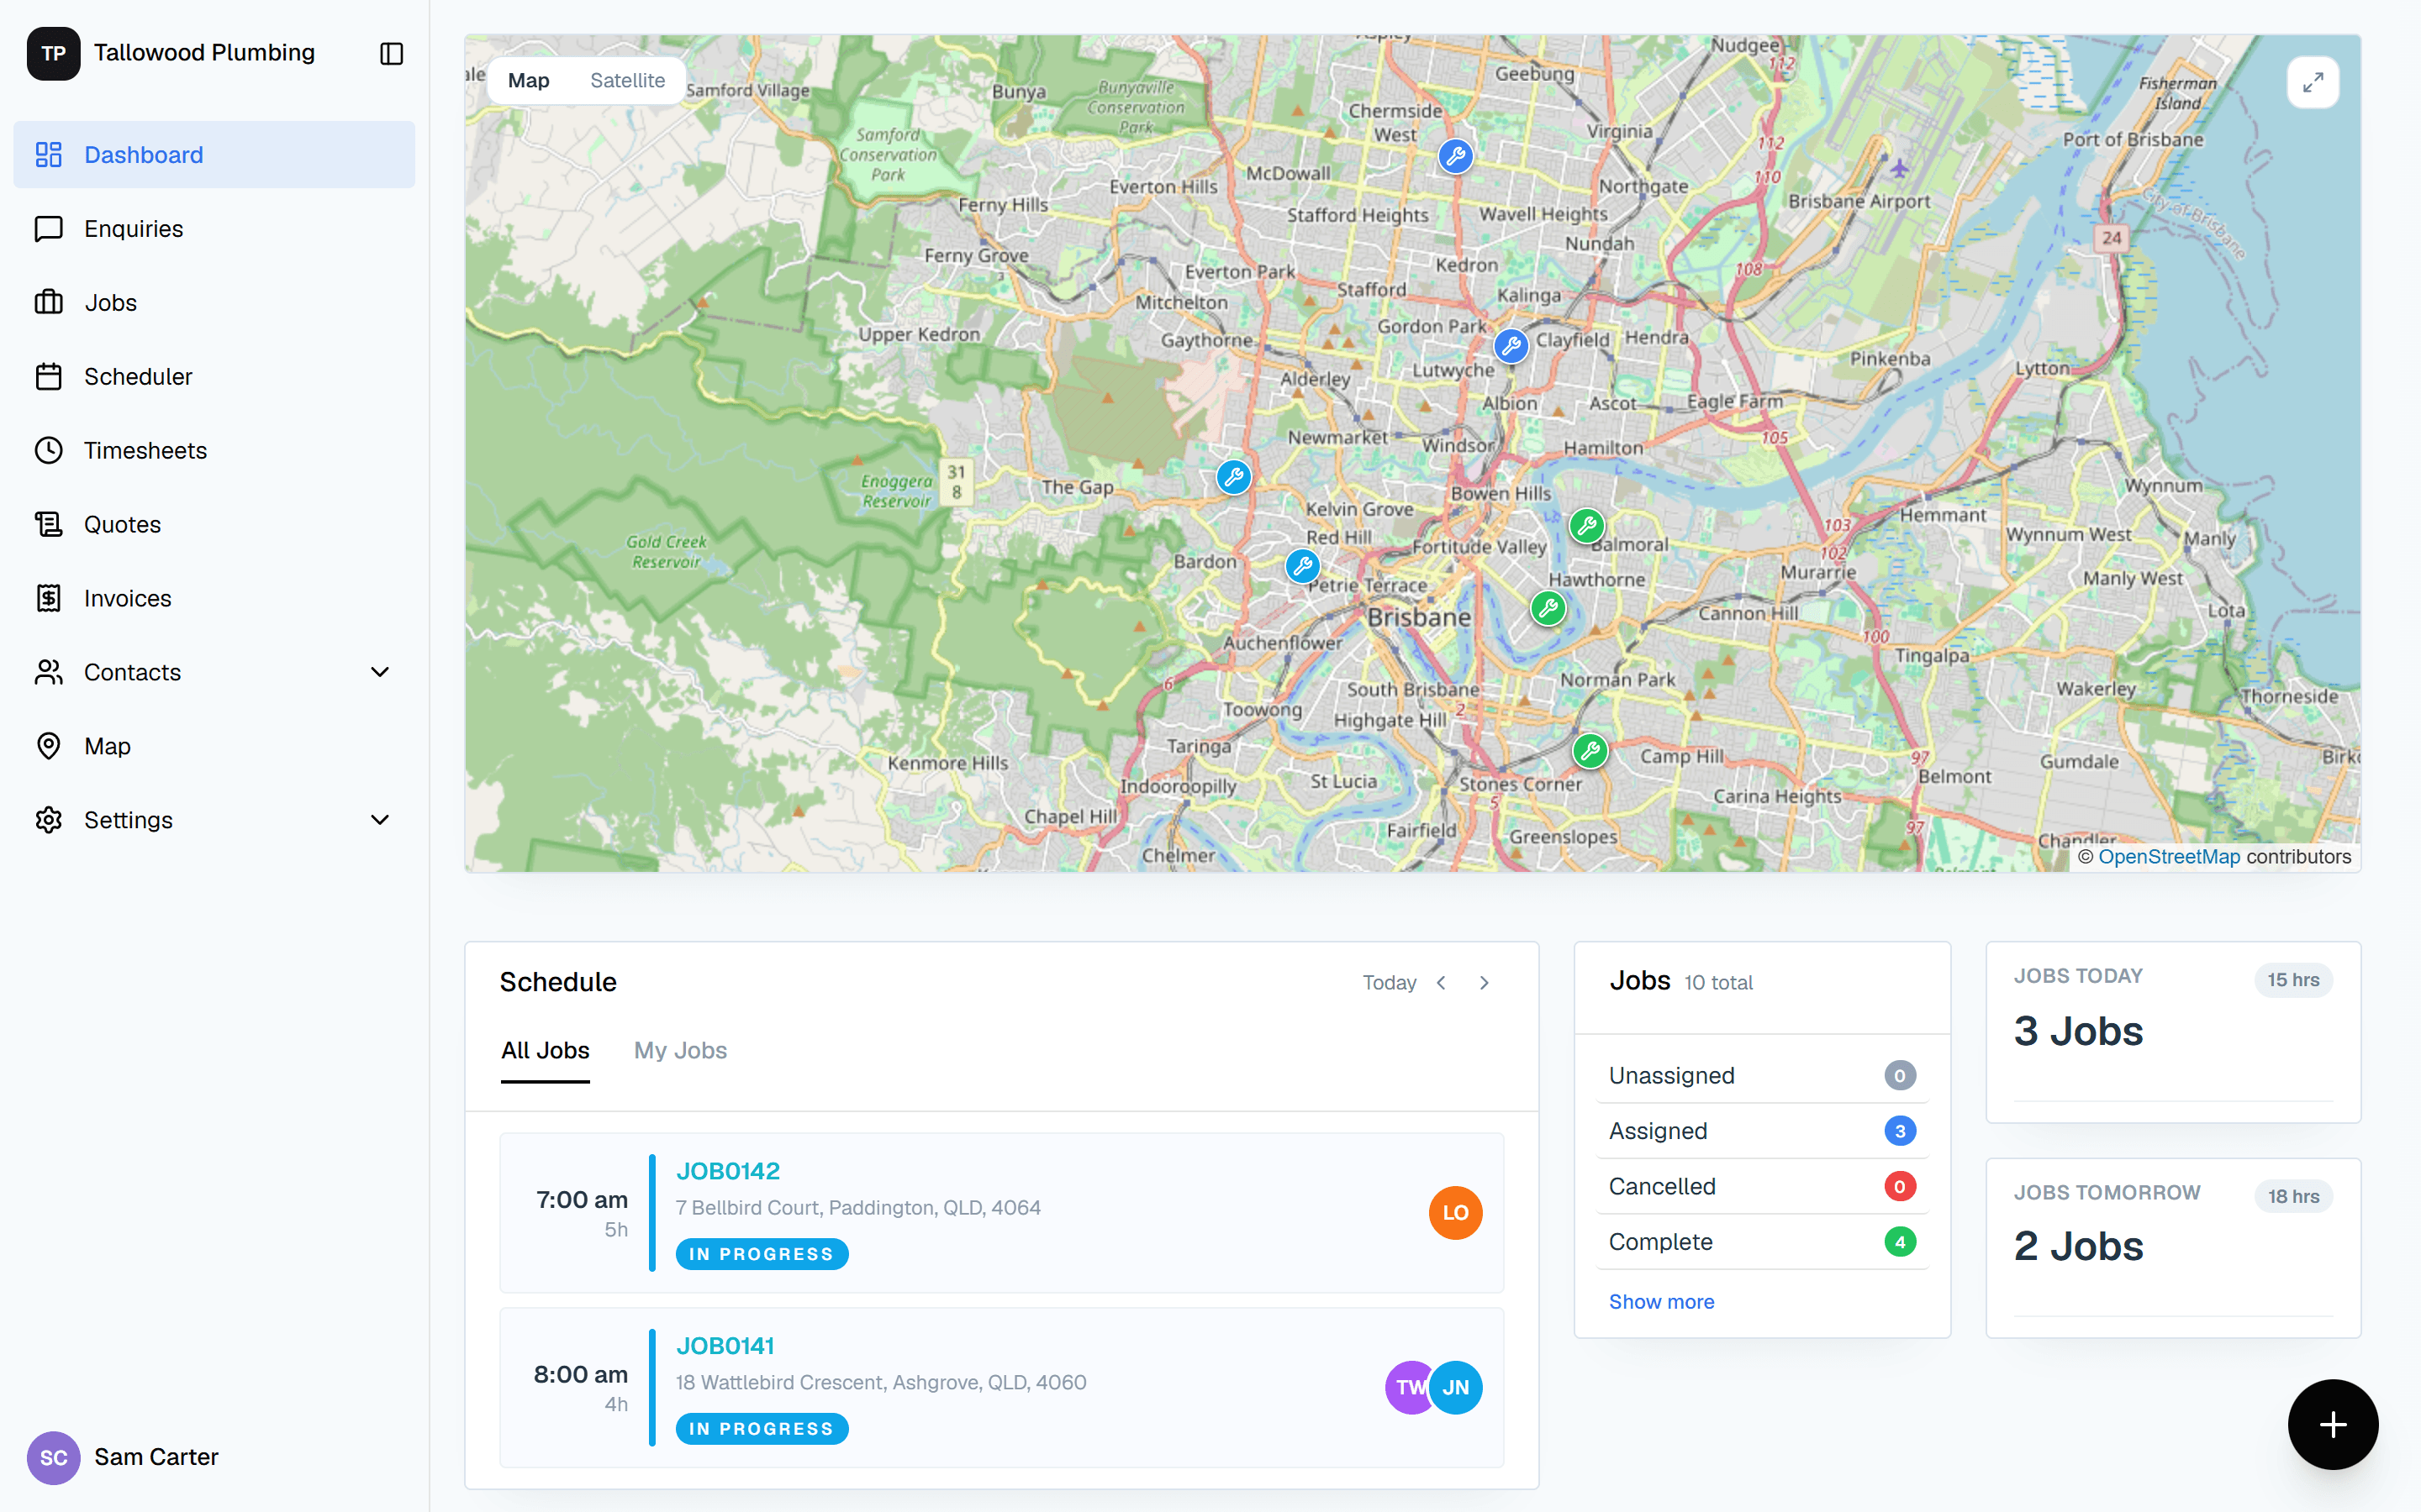Click the Invoices receipt icon
The image size is (2421, 1512).
pos(48,598)
